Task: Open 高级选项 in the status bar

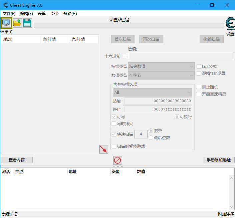Action: pyautogui.click(x=9, y=214)
